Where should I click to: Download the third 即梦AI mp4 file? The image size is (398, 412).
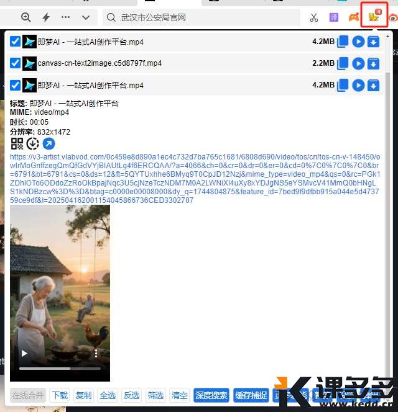click(373, 85)
